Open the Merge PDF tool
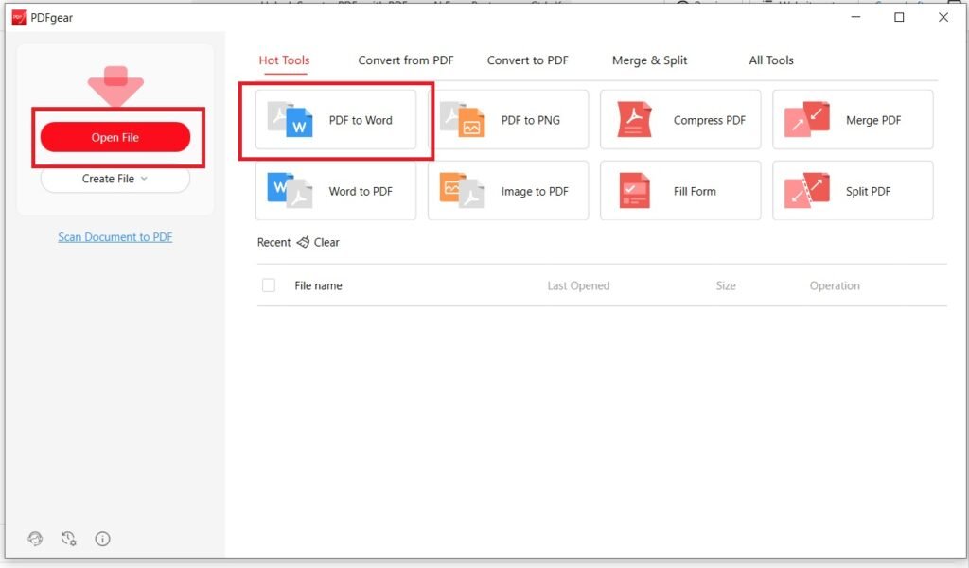Viewport: 969px width, 568px height. point(852,119)
